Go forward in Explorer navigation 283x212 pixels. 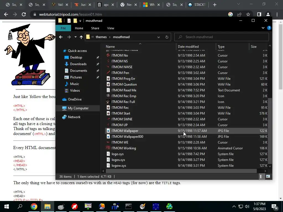pos(69,37)
